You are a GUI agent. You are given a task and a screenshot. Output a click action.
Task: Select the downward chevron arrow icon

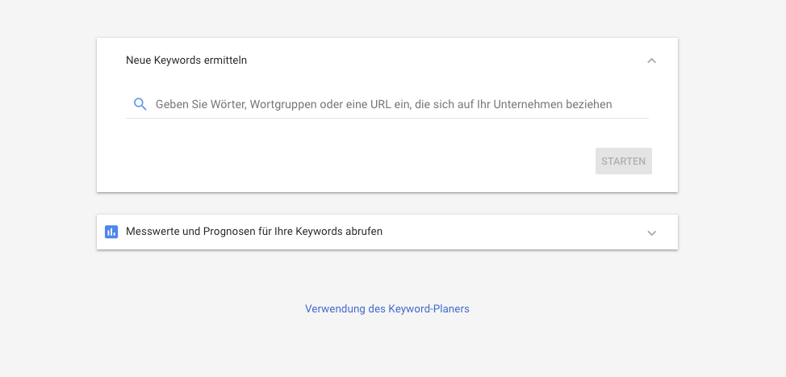651,232
